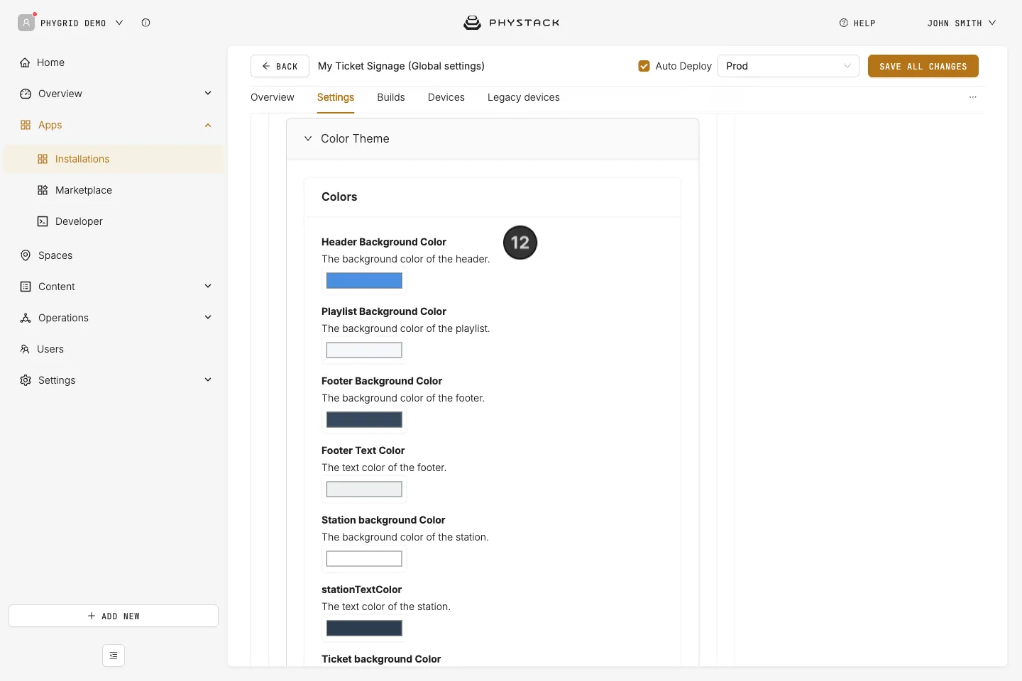Screen dimensions: 1022x681
Task: Expand the Operations sidebar chevron
Action: (x=208, y=318)
